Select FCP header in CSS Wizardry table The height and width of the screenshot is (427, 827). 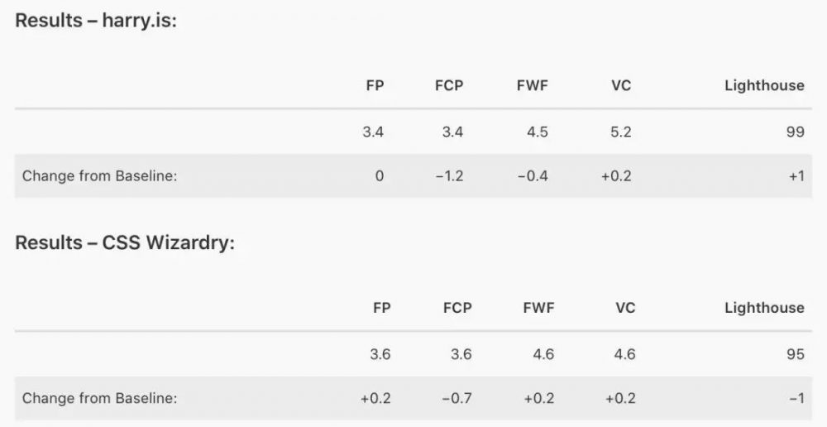click(x=457, y=308)
